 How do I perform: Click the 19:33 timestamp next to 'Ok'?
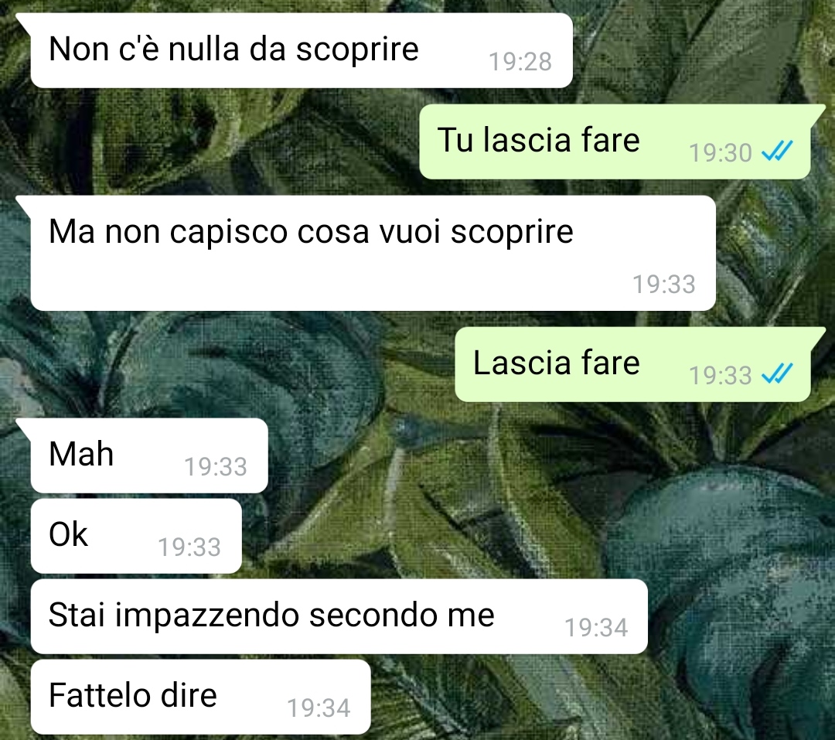click(x=189, y=547)
